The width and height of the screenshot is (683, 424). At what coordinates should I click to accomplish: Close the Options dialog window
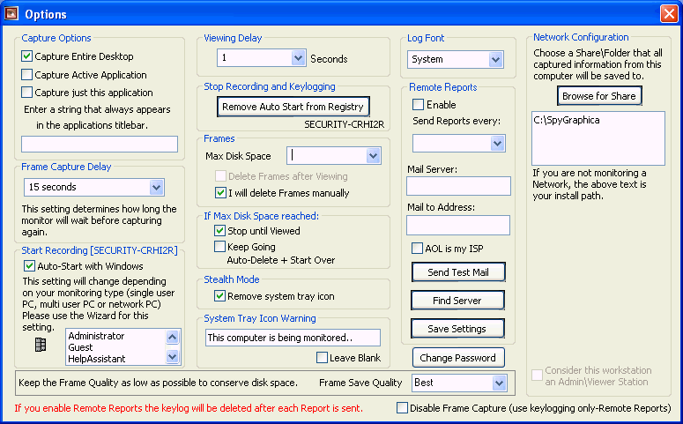(x=669, y=14)
